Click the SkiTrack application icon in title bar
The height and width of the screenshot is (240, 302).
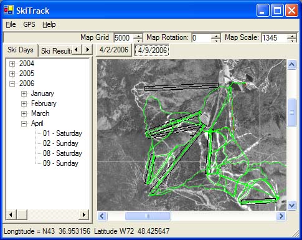(x=9, y=10)
